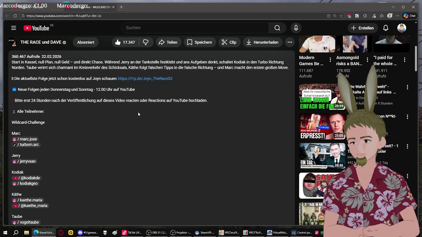Click Teilen share button

168,42
